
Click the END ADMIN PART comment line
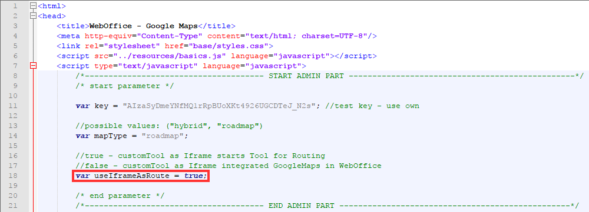[327, 206]
